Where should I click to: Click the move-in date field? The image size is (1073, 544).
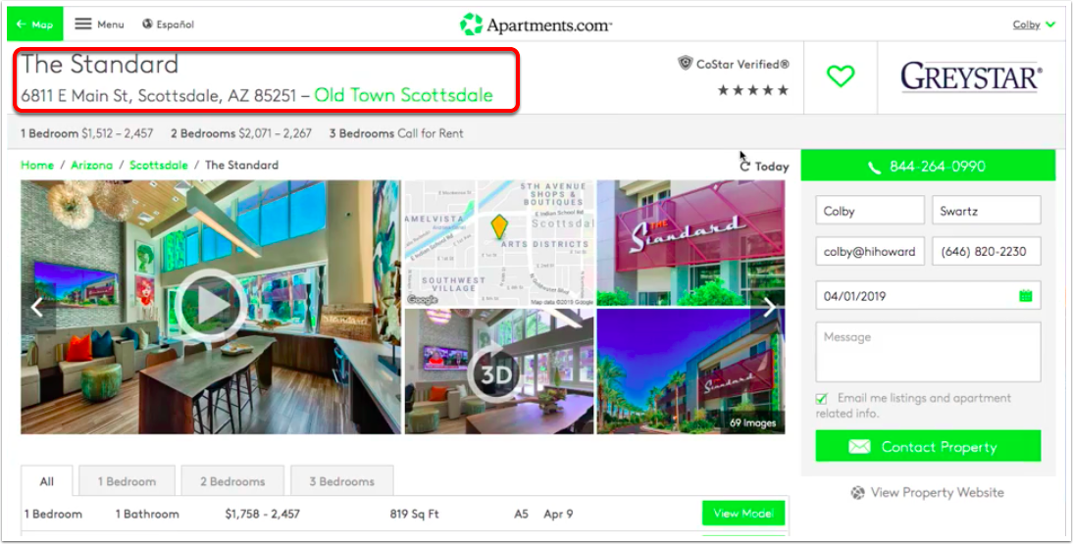(928, 296)
